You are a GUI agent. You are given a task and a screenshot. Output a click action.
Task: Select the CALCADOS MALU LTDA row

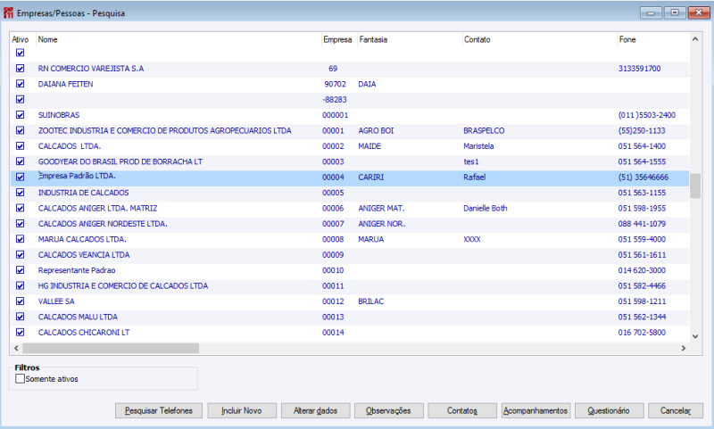[x=350, y=317]
